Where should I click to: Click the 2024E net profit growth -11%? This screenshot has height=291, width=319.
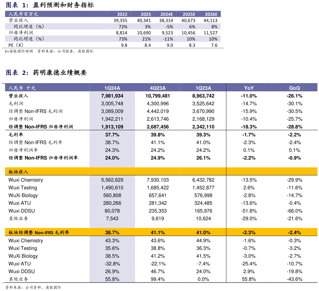(168, 39)
